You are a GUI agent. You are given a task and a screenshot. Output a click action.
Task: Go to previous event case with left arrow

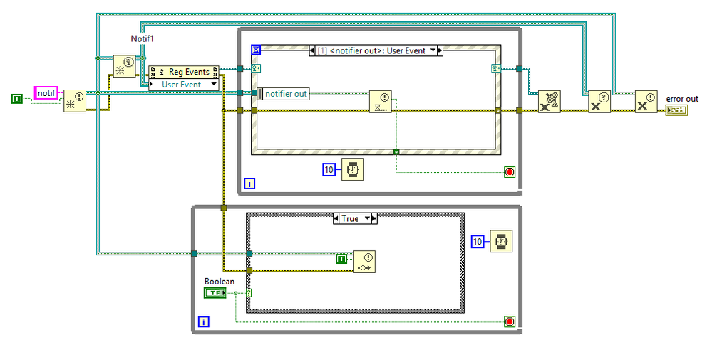312,50
